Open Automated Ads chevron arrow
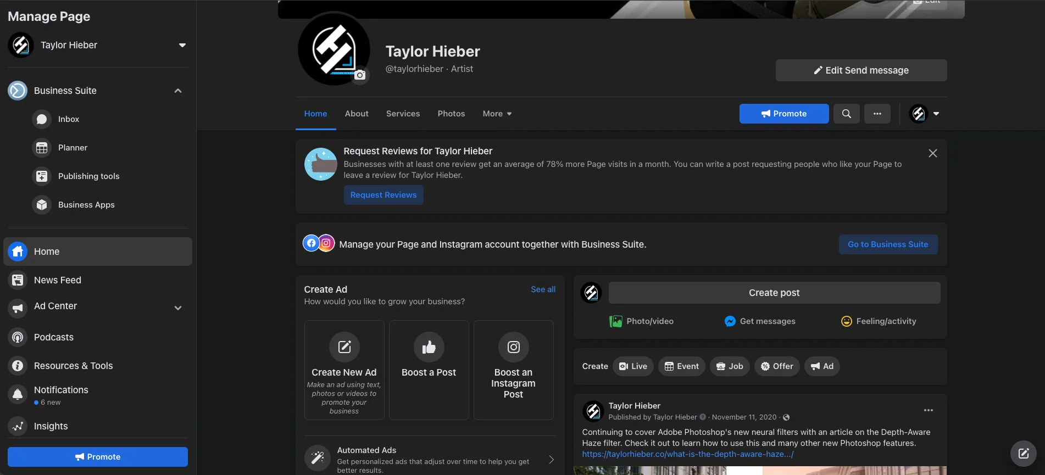The image size is (1045, 475). (x=551, y=460)
